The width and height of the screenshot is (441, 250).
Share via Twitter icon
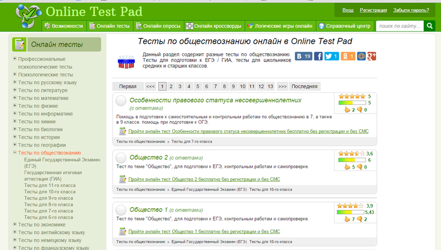point(331,56)
